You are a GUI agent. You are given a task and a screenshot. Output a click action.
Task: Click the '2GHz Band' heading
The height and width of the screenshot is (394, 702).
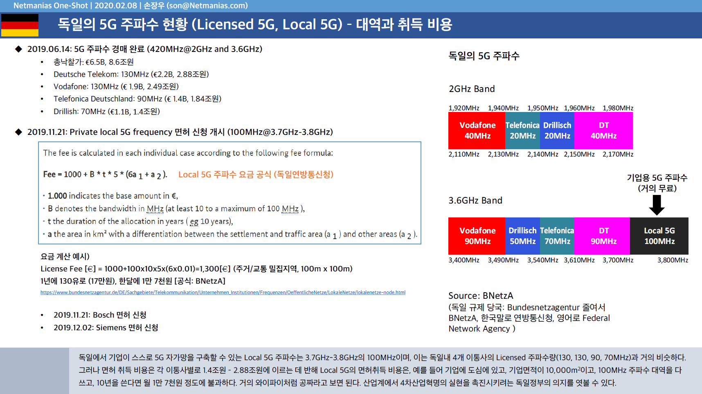tap(472, 89)
